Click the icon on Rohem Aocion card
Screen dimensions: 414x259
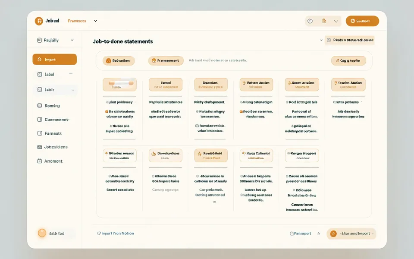tap(244, 83)
